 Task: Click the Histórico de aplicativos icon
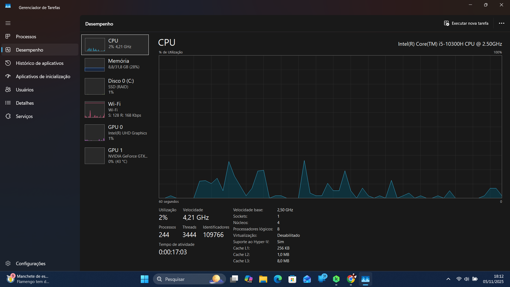coord(8,63)
